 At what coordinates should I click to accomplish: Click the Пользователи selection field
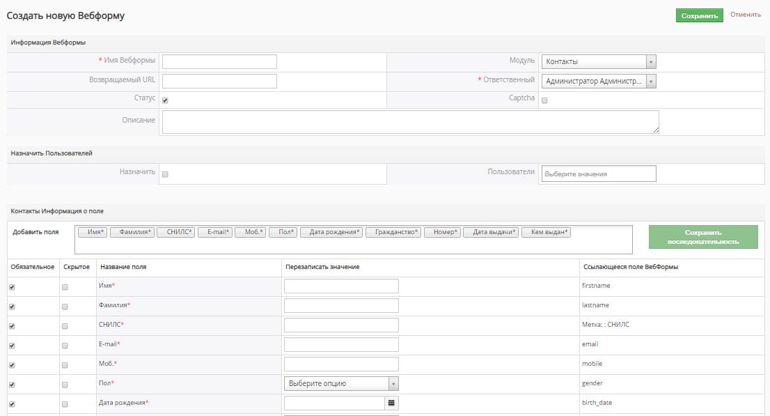click(x=598, y=174)
